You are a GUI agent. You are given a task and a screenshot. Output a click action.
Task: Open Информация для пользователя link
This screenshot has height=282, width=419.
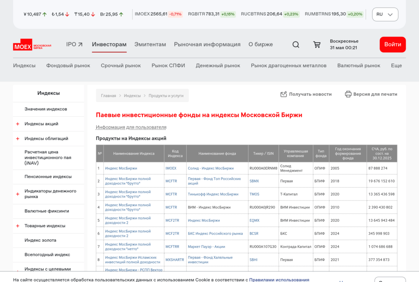click(x=131, y=127)
